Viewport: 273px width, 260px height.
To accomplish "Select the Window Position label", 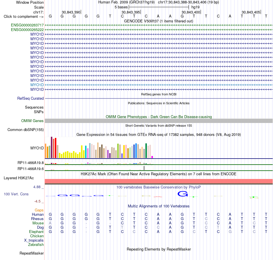I will (x=30, y=2).
